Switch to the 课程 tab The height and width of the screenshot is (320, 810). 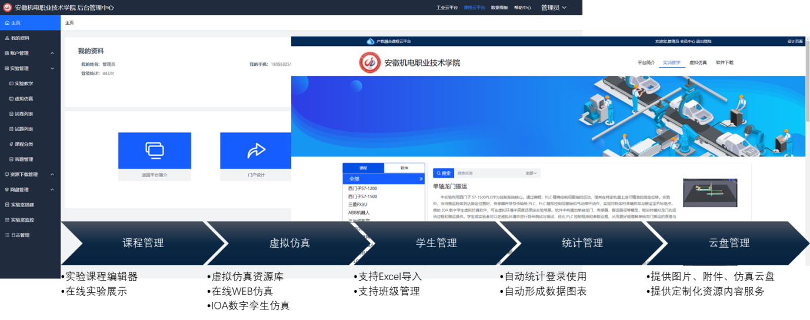click(364, 168)
